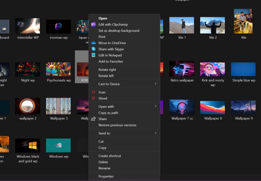Expand the Cast to Device submenu arrow
The image size is (261, 181).
click(x=156, y=84)
